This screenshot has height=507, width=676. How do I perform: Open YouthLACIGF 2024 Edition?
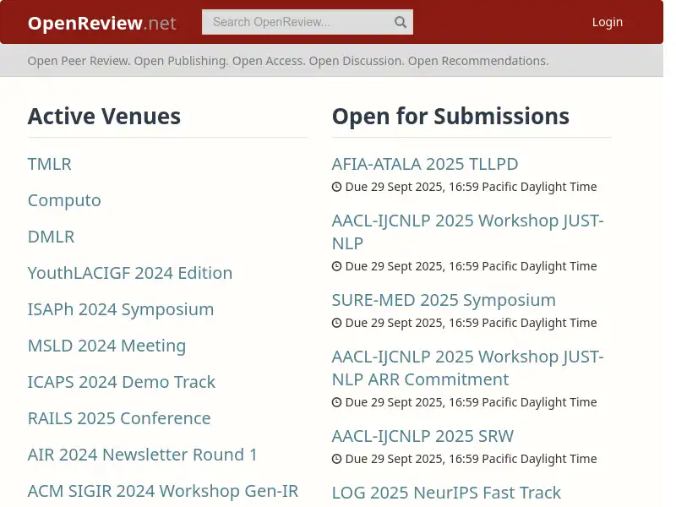[x=130, y=273]
